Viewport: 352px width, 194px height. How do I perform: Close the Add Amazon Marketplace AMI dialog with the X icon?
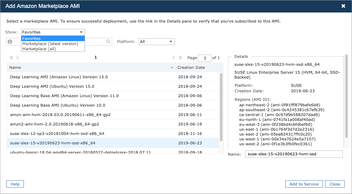343,6
